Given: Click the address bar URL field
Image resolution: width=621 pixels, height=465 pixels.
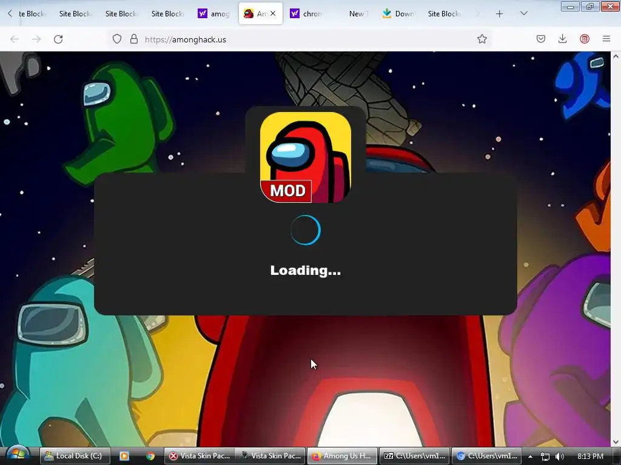Looking at the screenshot, I should click(x=301, y=39).
